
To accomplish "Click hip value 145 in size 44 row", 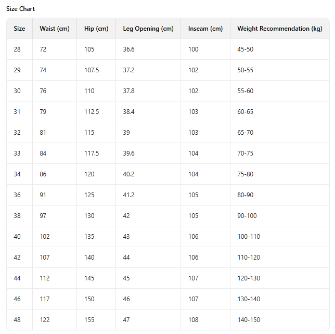I will pyautogui.click(x=89, y=278).
